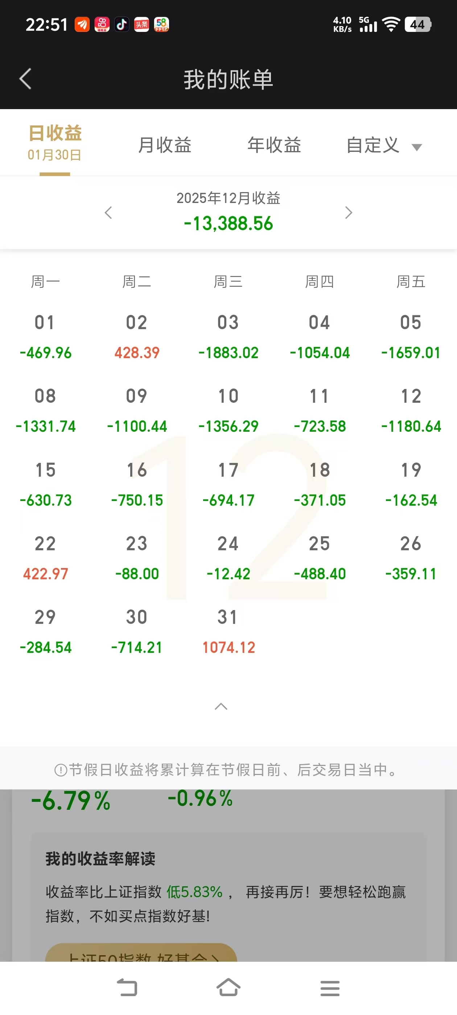The height and width of the screenshot is (1015, 457).
Task: Tap the Android back navigation icon
Action: (127, 987)
